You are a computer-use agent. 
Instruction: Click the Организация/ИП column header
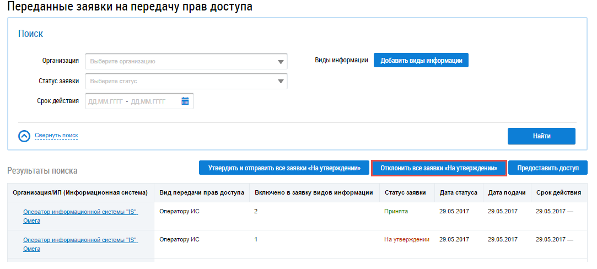click(80, 193)
